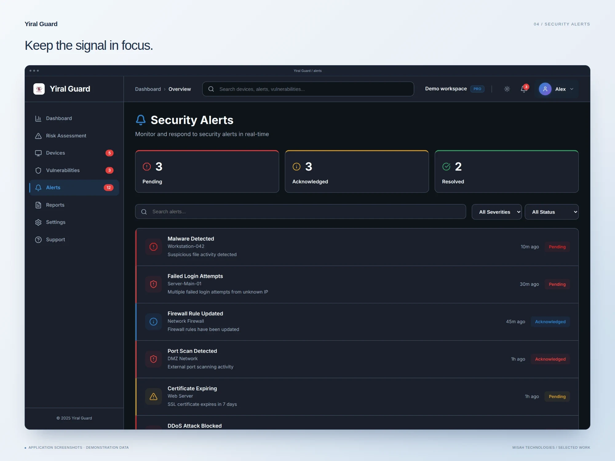Toggle the light/dark theme sun icon

click(x=507, y=89)
